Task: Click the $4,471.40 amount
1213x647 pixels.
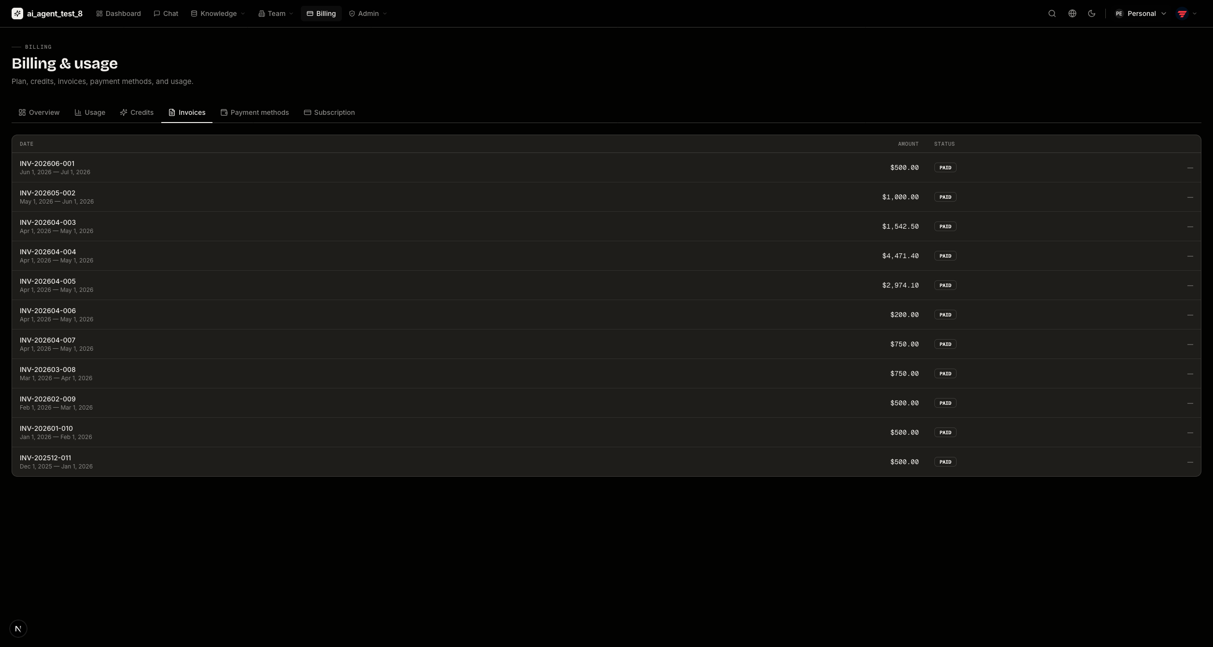Action: 900,256
